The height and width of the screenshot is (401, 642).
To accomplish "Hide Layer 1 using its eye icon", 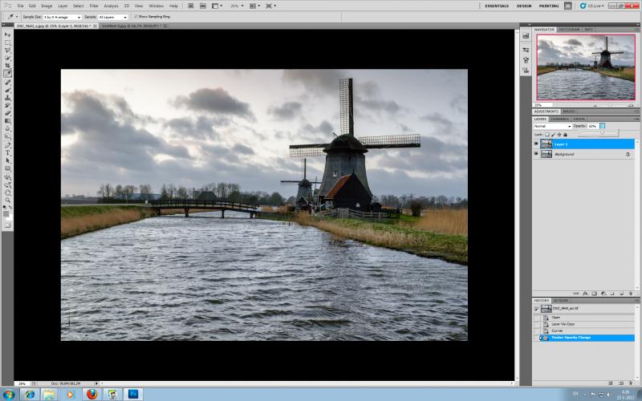I will [x=536, y=144].
